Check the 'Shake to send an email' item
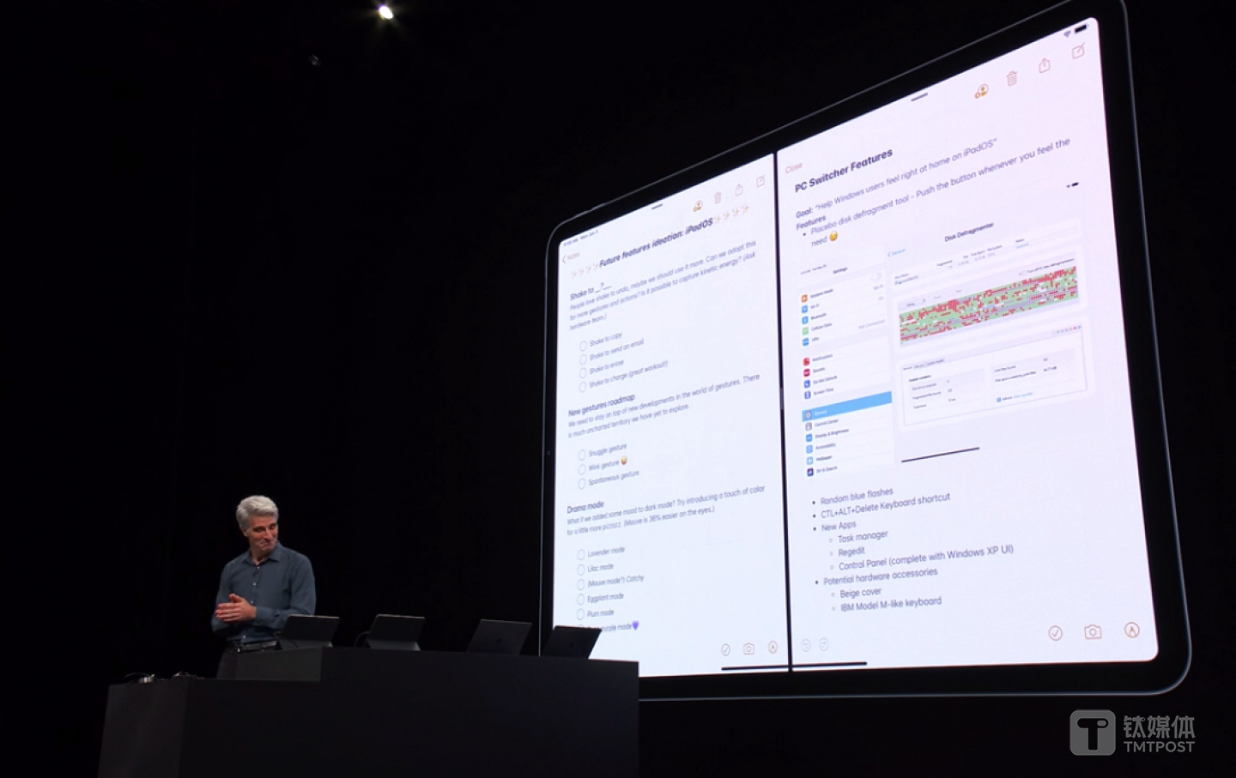The height and width of the screenshot is (778, 1236). click(584, 359)
